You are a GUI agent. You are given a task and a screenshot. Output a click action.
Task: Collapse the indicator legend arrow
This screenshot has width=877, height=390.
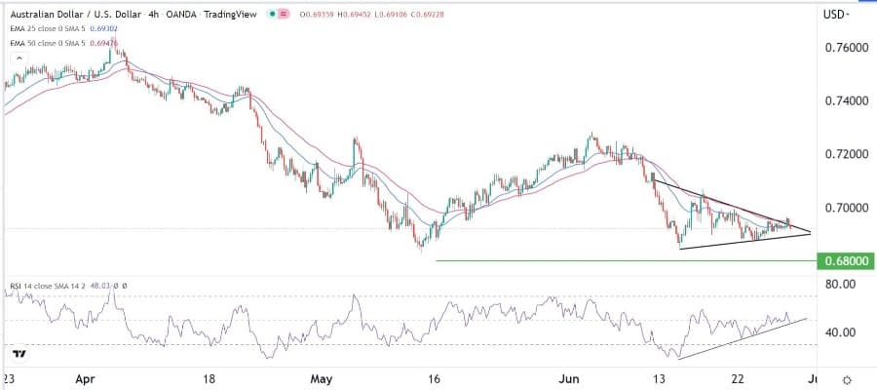[19, 58]
